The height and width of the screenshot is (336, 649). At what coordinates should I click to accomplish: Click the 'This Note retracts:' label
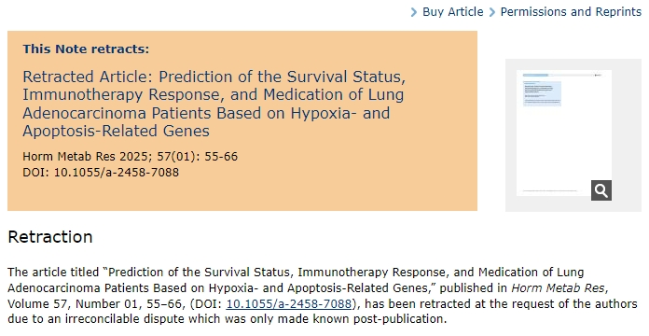pos(86,49)
